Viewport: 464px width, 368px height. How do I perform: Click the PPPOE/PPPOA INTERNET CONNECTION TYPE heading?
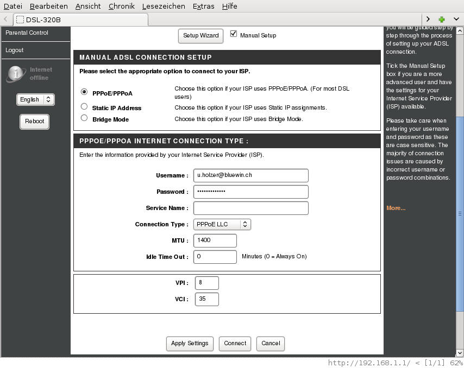(164, 141)
